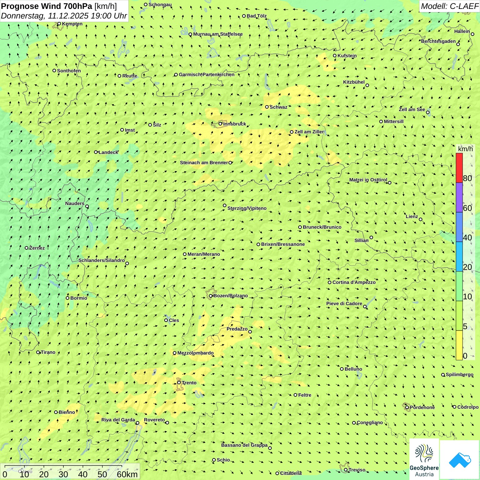Click the 'Matrei in Osttirol' label

pos(368,180)
